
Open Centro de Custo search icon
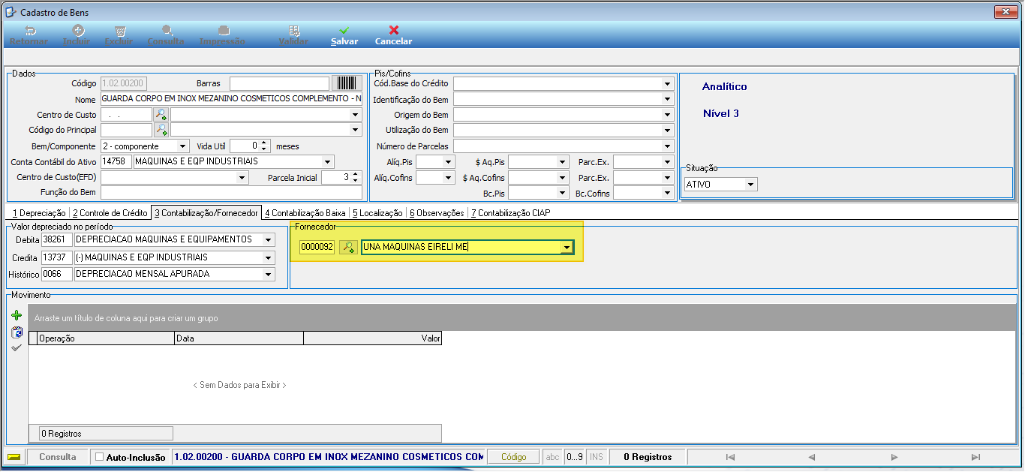coord(161,115)
